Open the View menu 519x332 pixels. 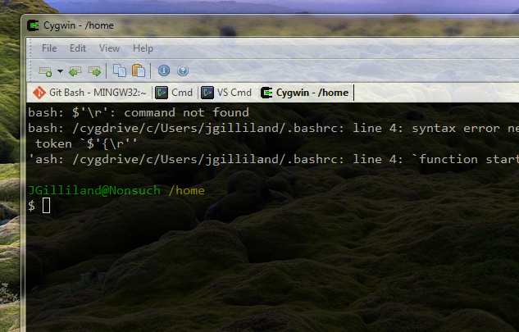pyautogui.click(x=109, y=48)
